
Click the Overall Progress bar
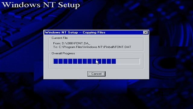coord(96,61)
